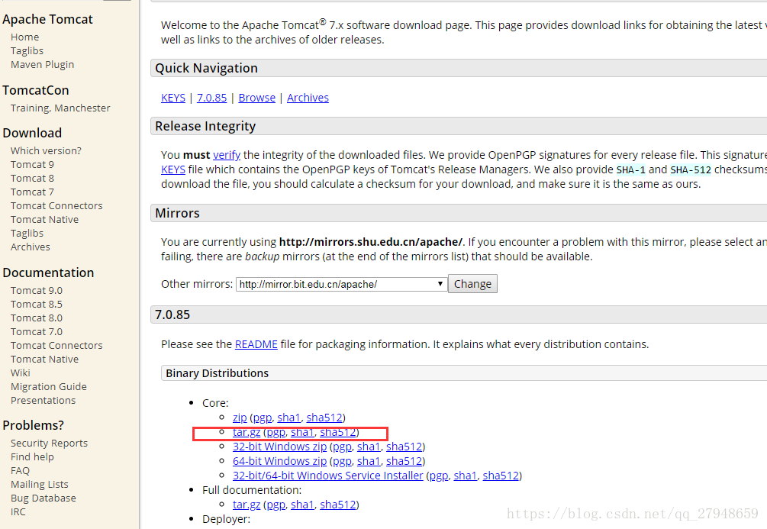
Task: Download the 32-bit Windows zip
Action: pyautogui.click(x=280, y=447)
